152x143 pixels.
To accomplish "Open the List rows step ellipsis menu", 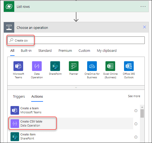I will coord(143,6).
